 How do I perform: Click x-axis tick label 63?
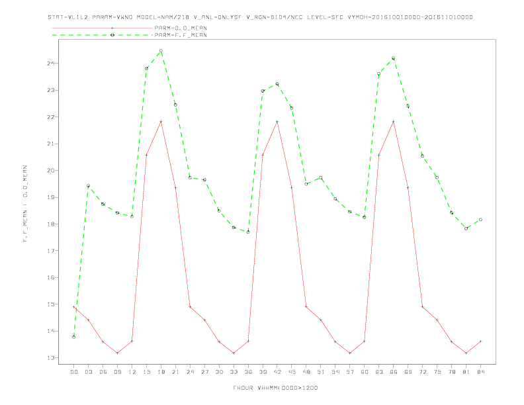point(379,372)
